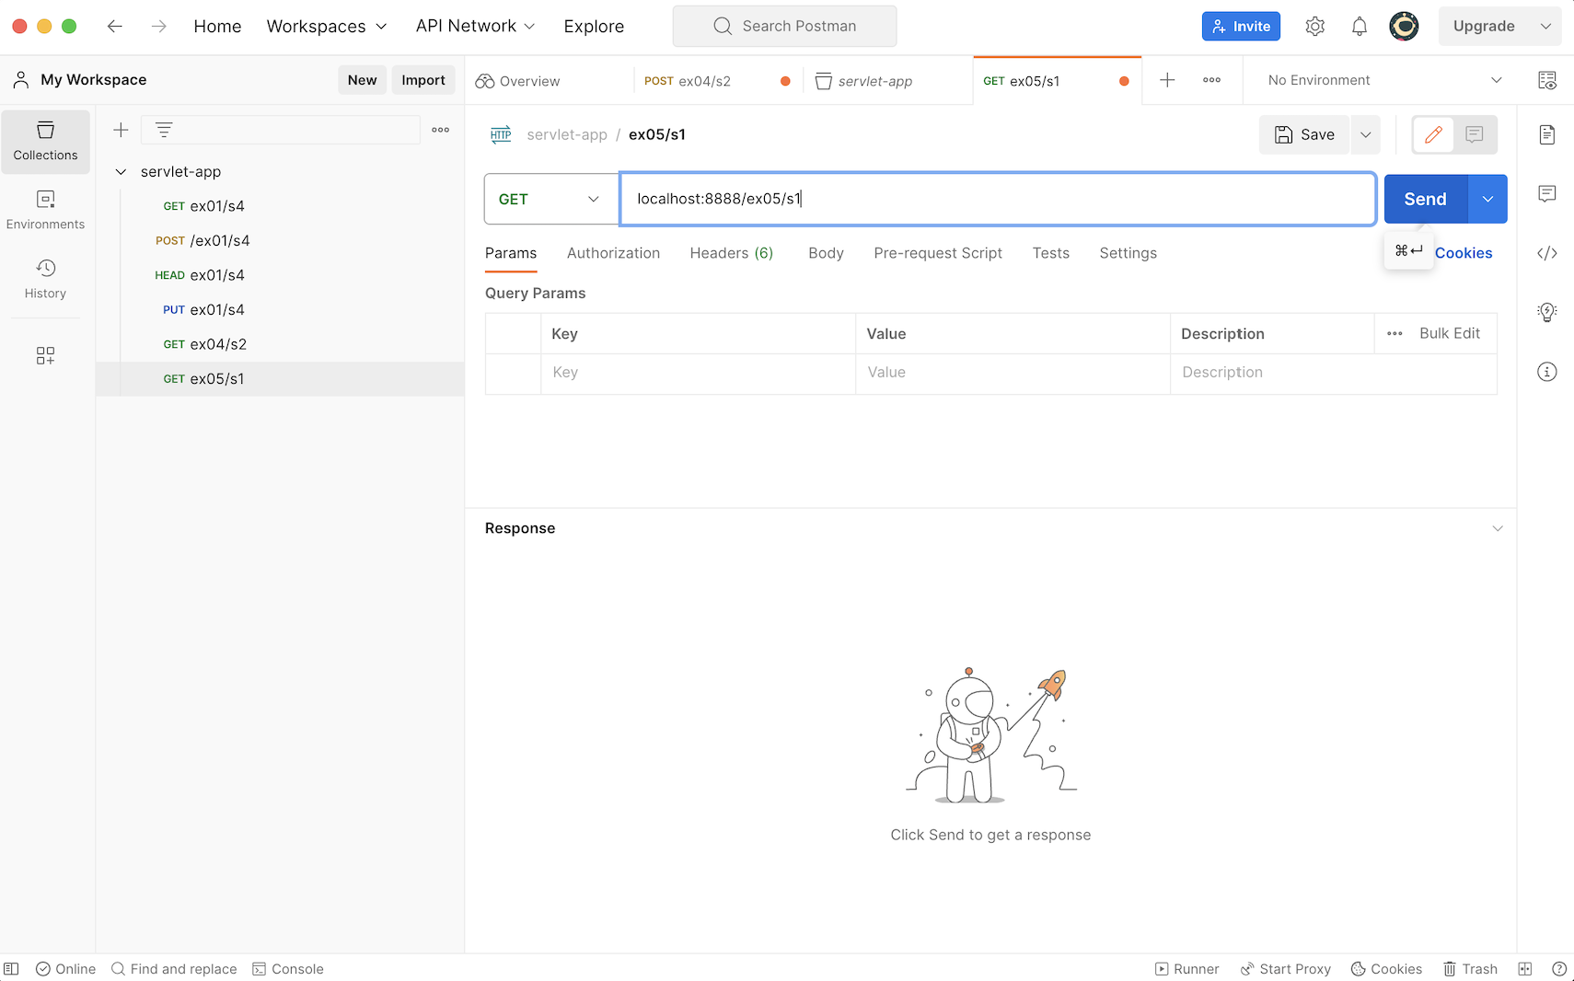
Task: Open the Tests tab
Action: point(1050,253)
